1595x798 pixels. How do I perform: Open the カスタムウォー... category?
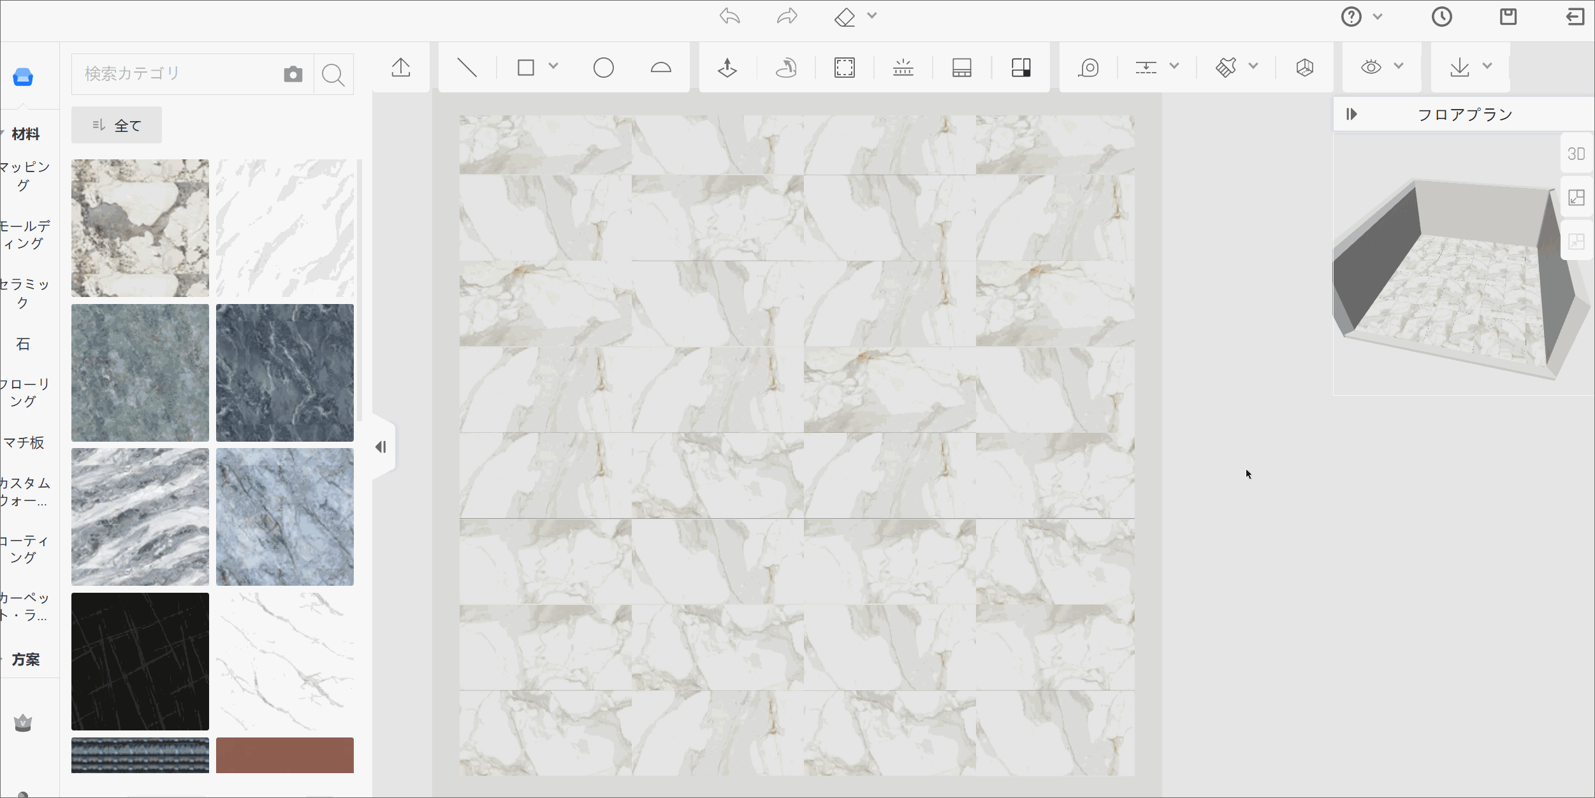(x=24, y=492)
